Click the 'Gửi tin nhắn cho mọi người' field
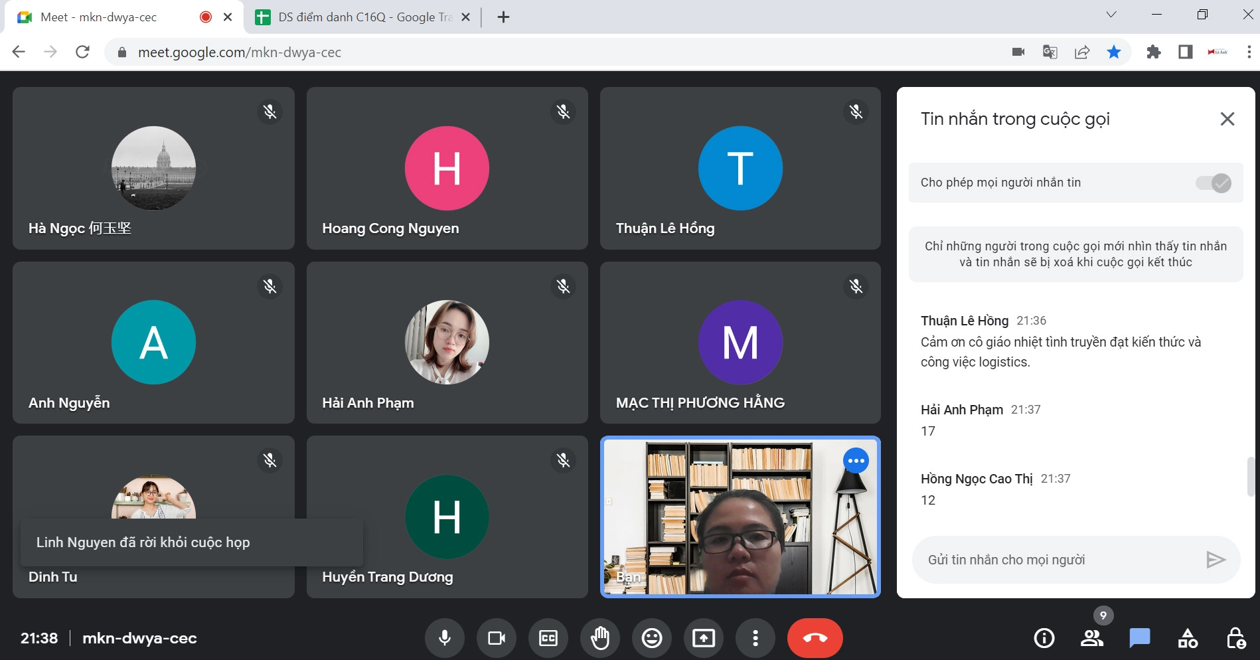Viewport: 1260px width, 660px height. (1062, 560)
